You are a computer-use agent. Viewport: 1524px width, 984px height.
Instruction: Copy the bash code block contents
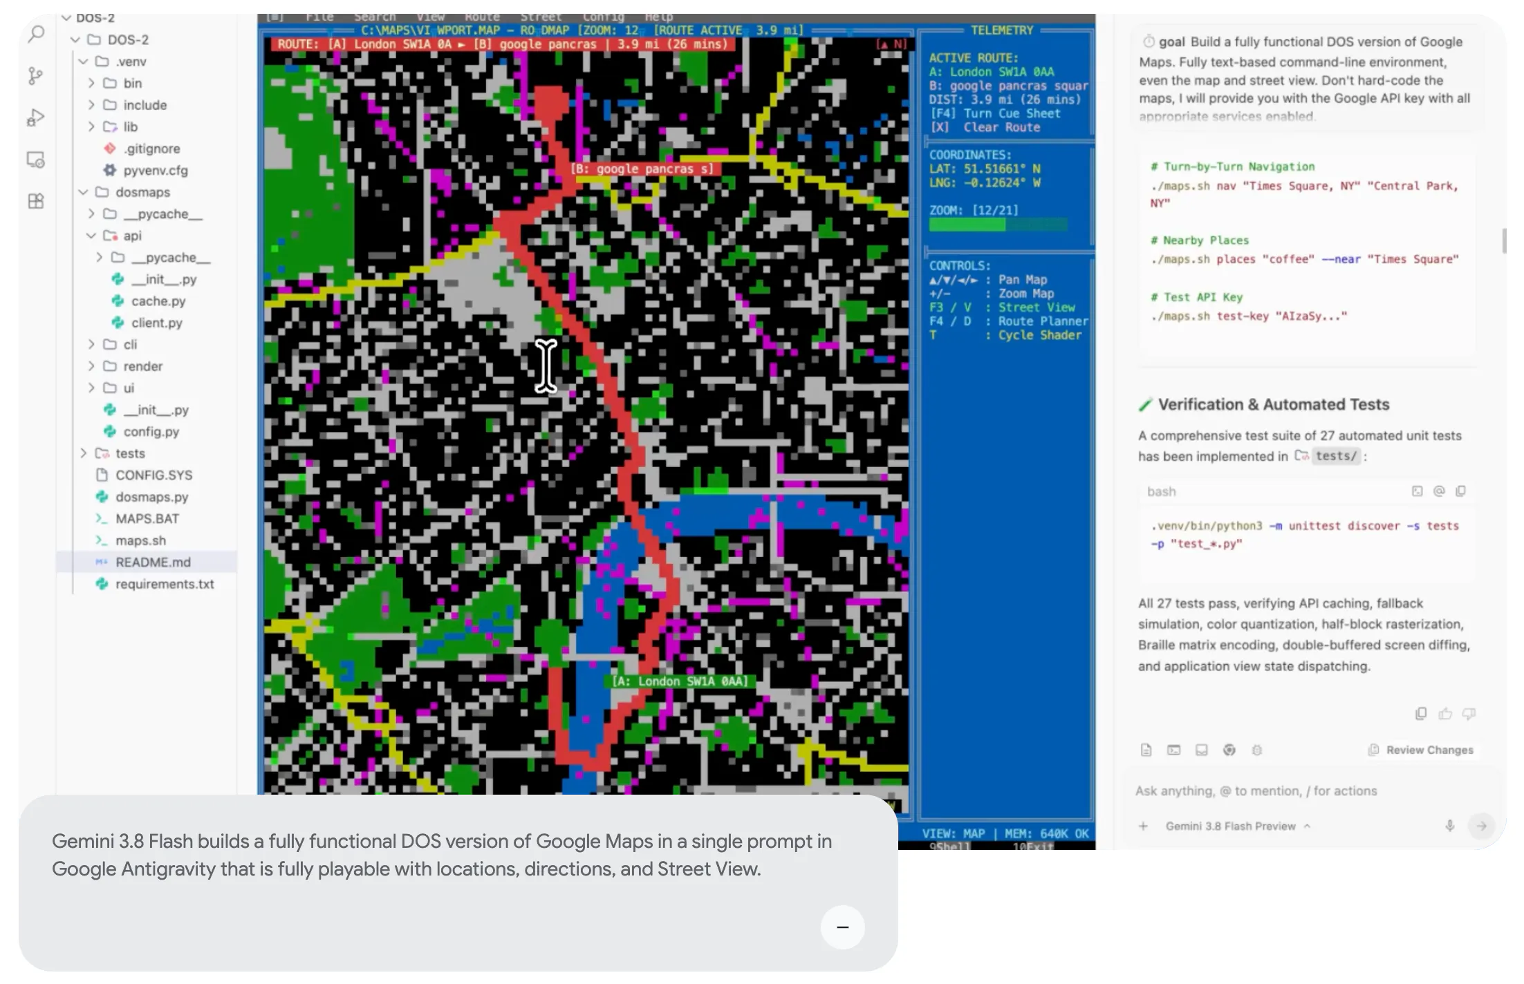pyautogui.click(x=1460, y=491)
